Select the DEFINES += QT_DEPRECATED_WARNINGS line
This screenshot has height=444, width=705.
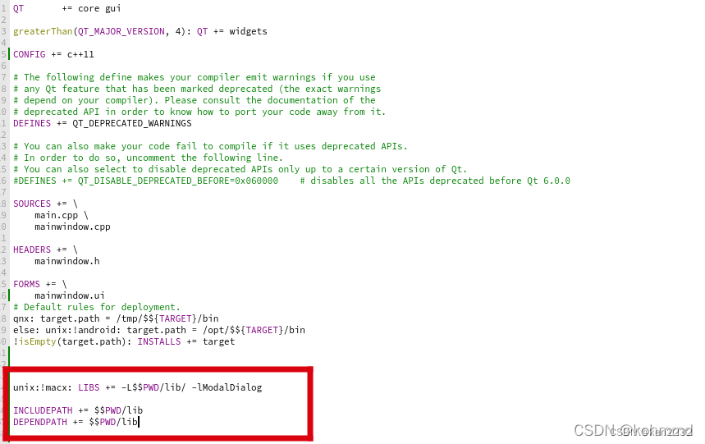pos(103,123)
